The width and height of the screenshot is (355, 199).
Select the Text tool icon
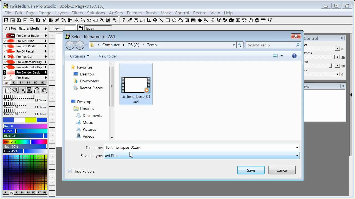(244, 20)
